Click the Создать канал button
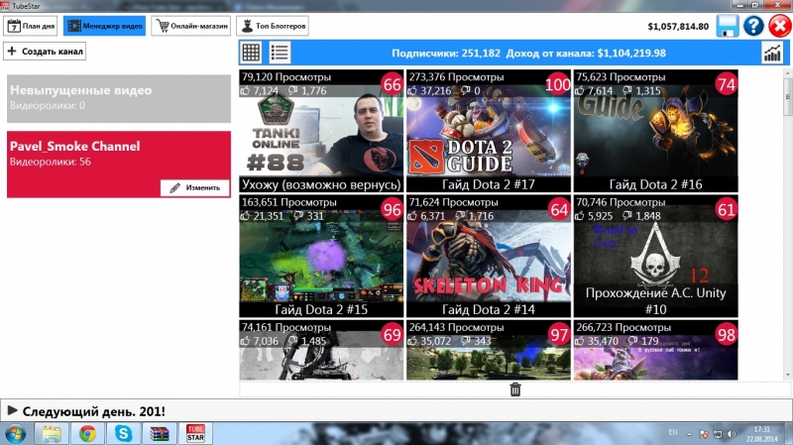This screenshot has width=793, height=445. click(45, 52)
